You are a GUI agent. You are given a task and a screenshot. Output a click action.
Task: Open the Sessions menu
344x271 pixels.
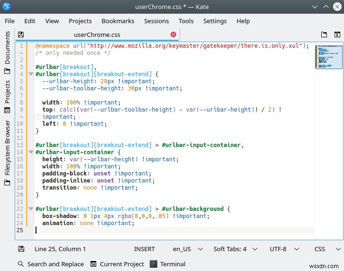tap(156, 21)
